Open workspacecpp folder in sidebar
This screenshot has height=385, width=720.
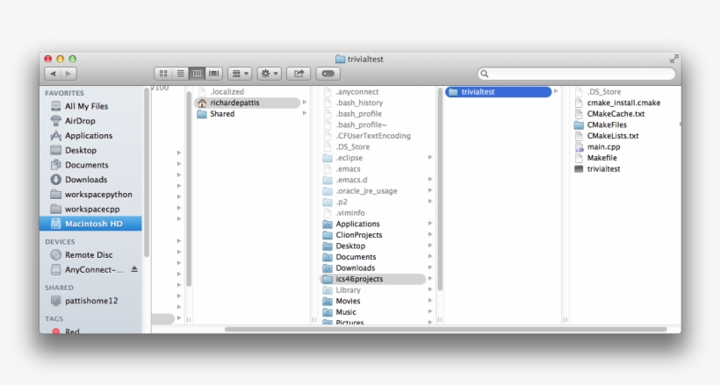click(92, 209)
